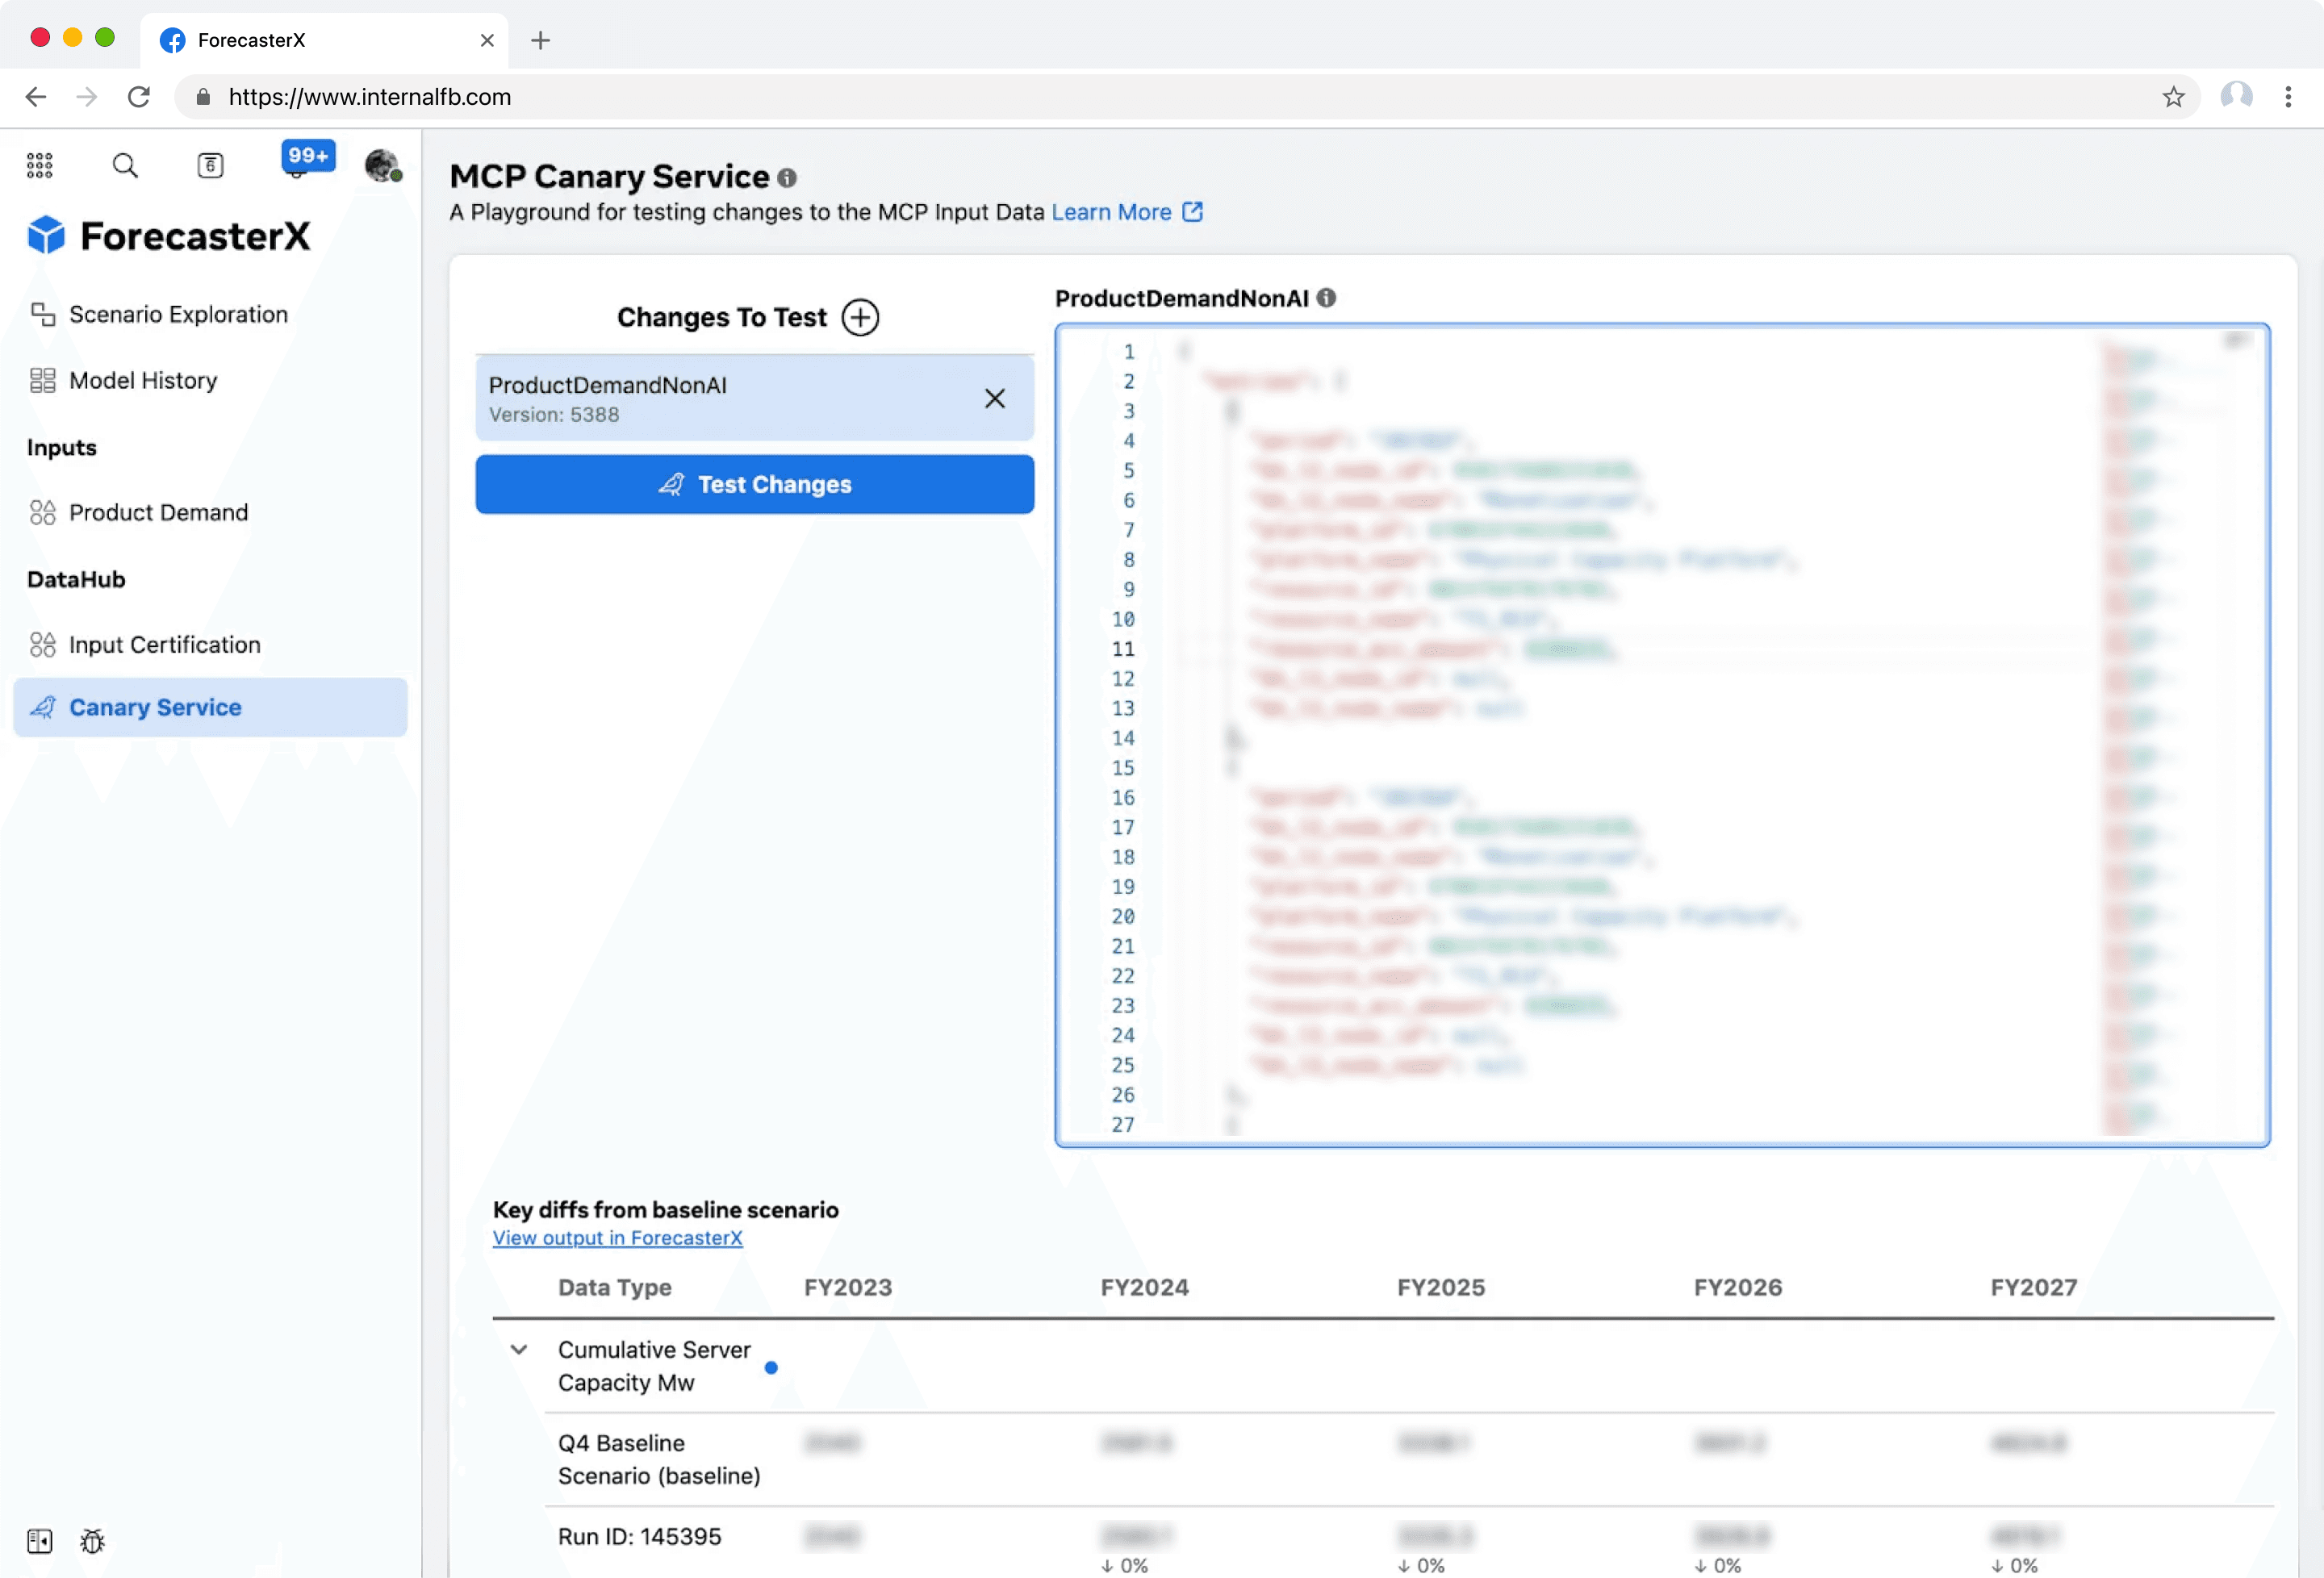Click the sidebar search magnifier icon
Screen dimensions: 2324x1578
point(125,165)
